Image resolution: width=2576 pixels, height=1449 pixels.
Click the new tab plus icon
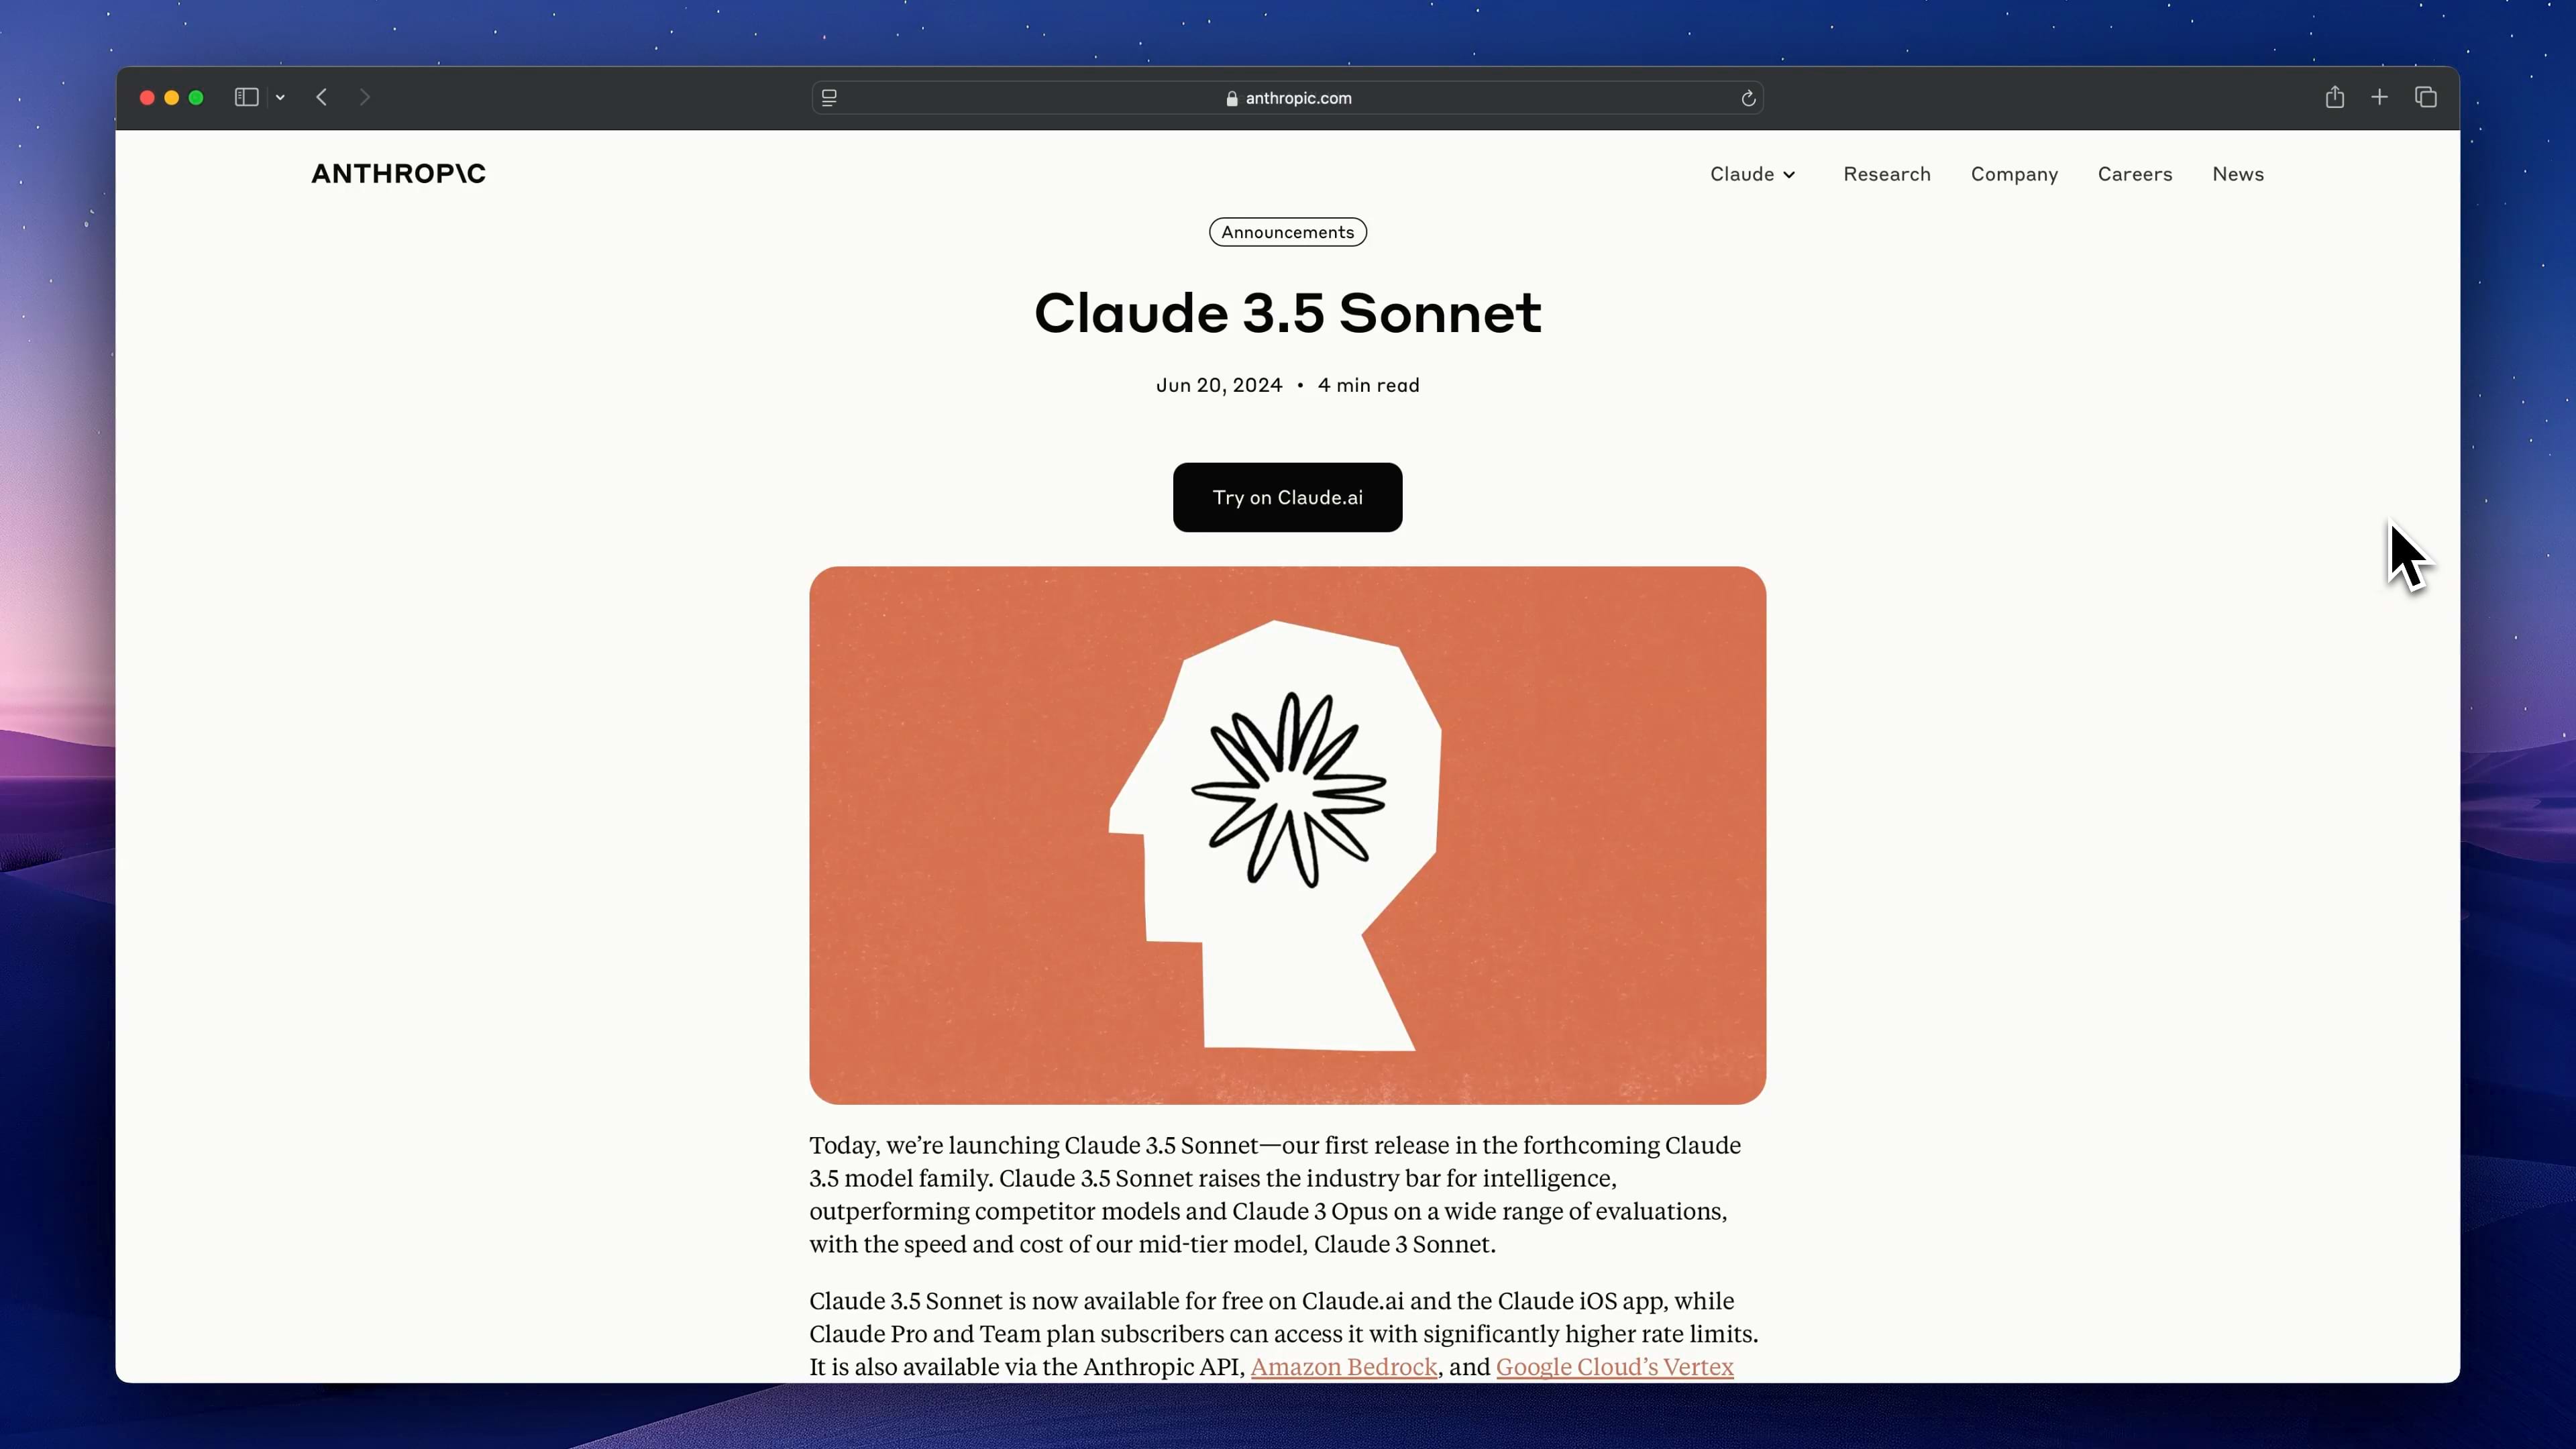click(2379, 97)
